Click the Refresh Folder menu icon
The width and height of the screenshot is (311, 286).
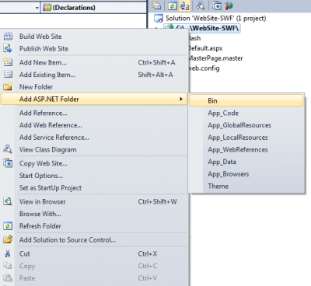coord(8,226)
